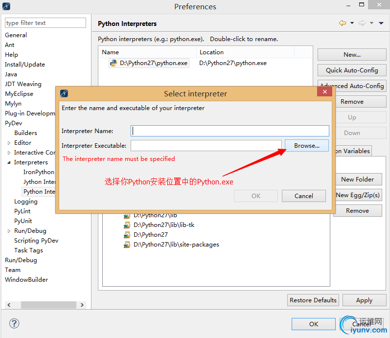Screen dimensions: 390x338
Task: Close the Select interpreter dialog
Action: click(324, 92)
